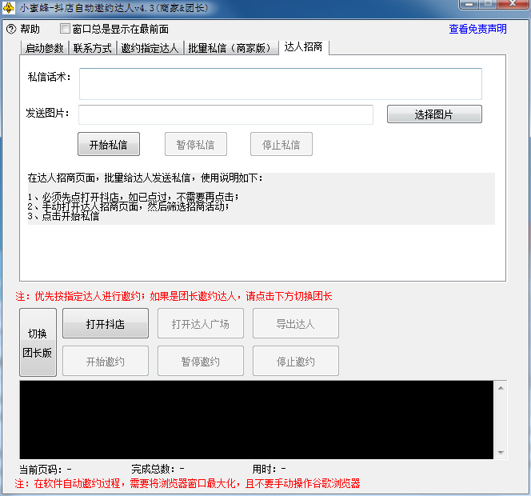Click instruction line 3、点击开始私信
This screenshot has width=531, height=496.
pos(63,216)
